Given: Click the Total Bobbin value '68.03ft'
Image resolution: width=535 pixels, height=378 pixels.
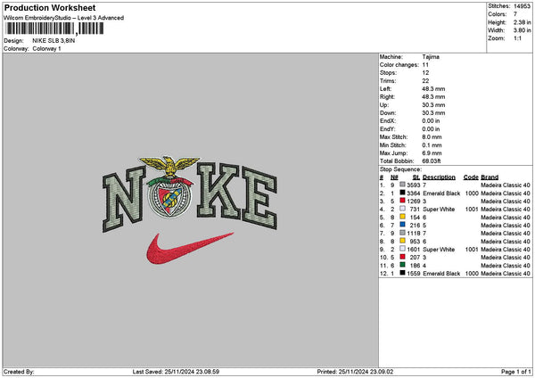Looking at the screenshot, I should (x=432, y=161).
